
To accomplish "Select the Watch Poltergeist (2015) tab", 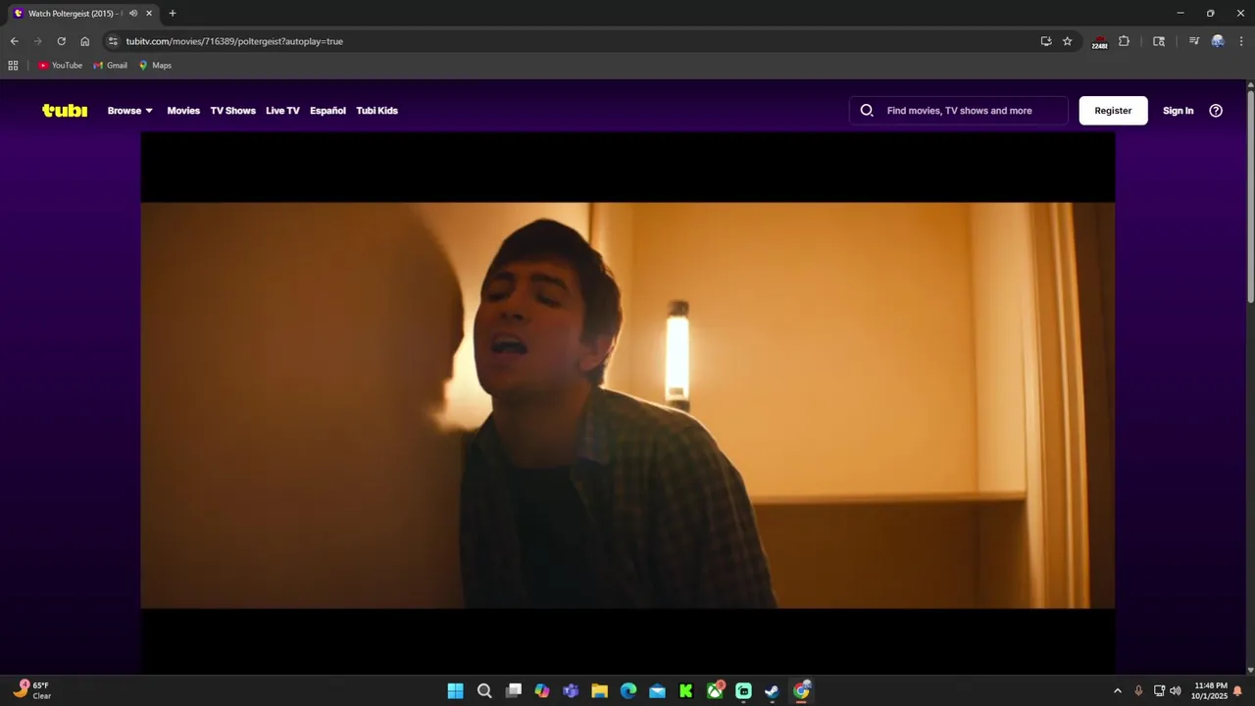I will 82,14.
